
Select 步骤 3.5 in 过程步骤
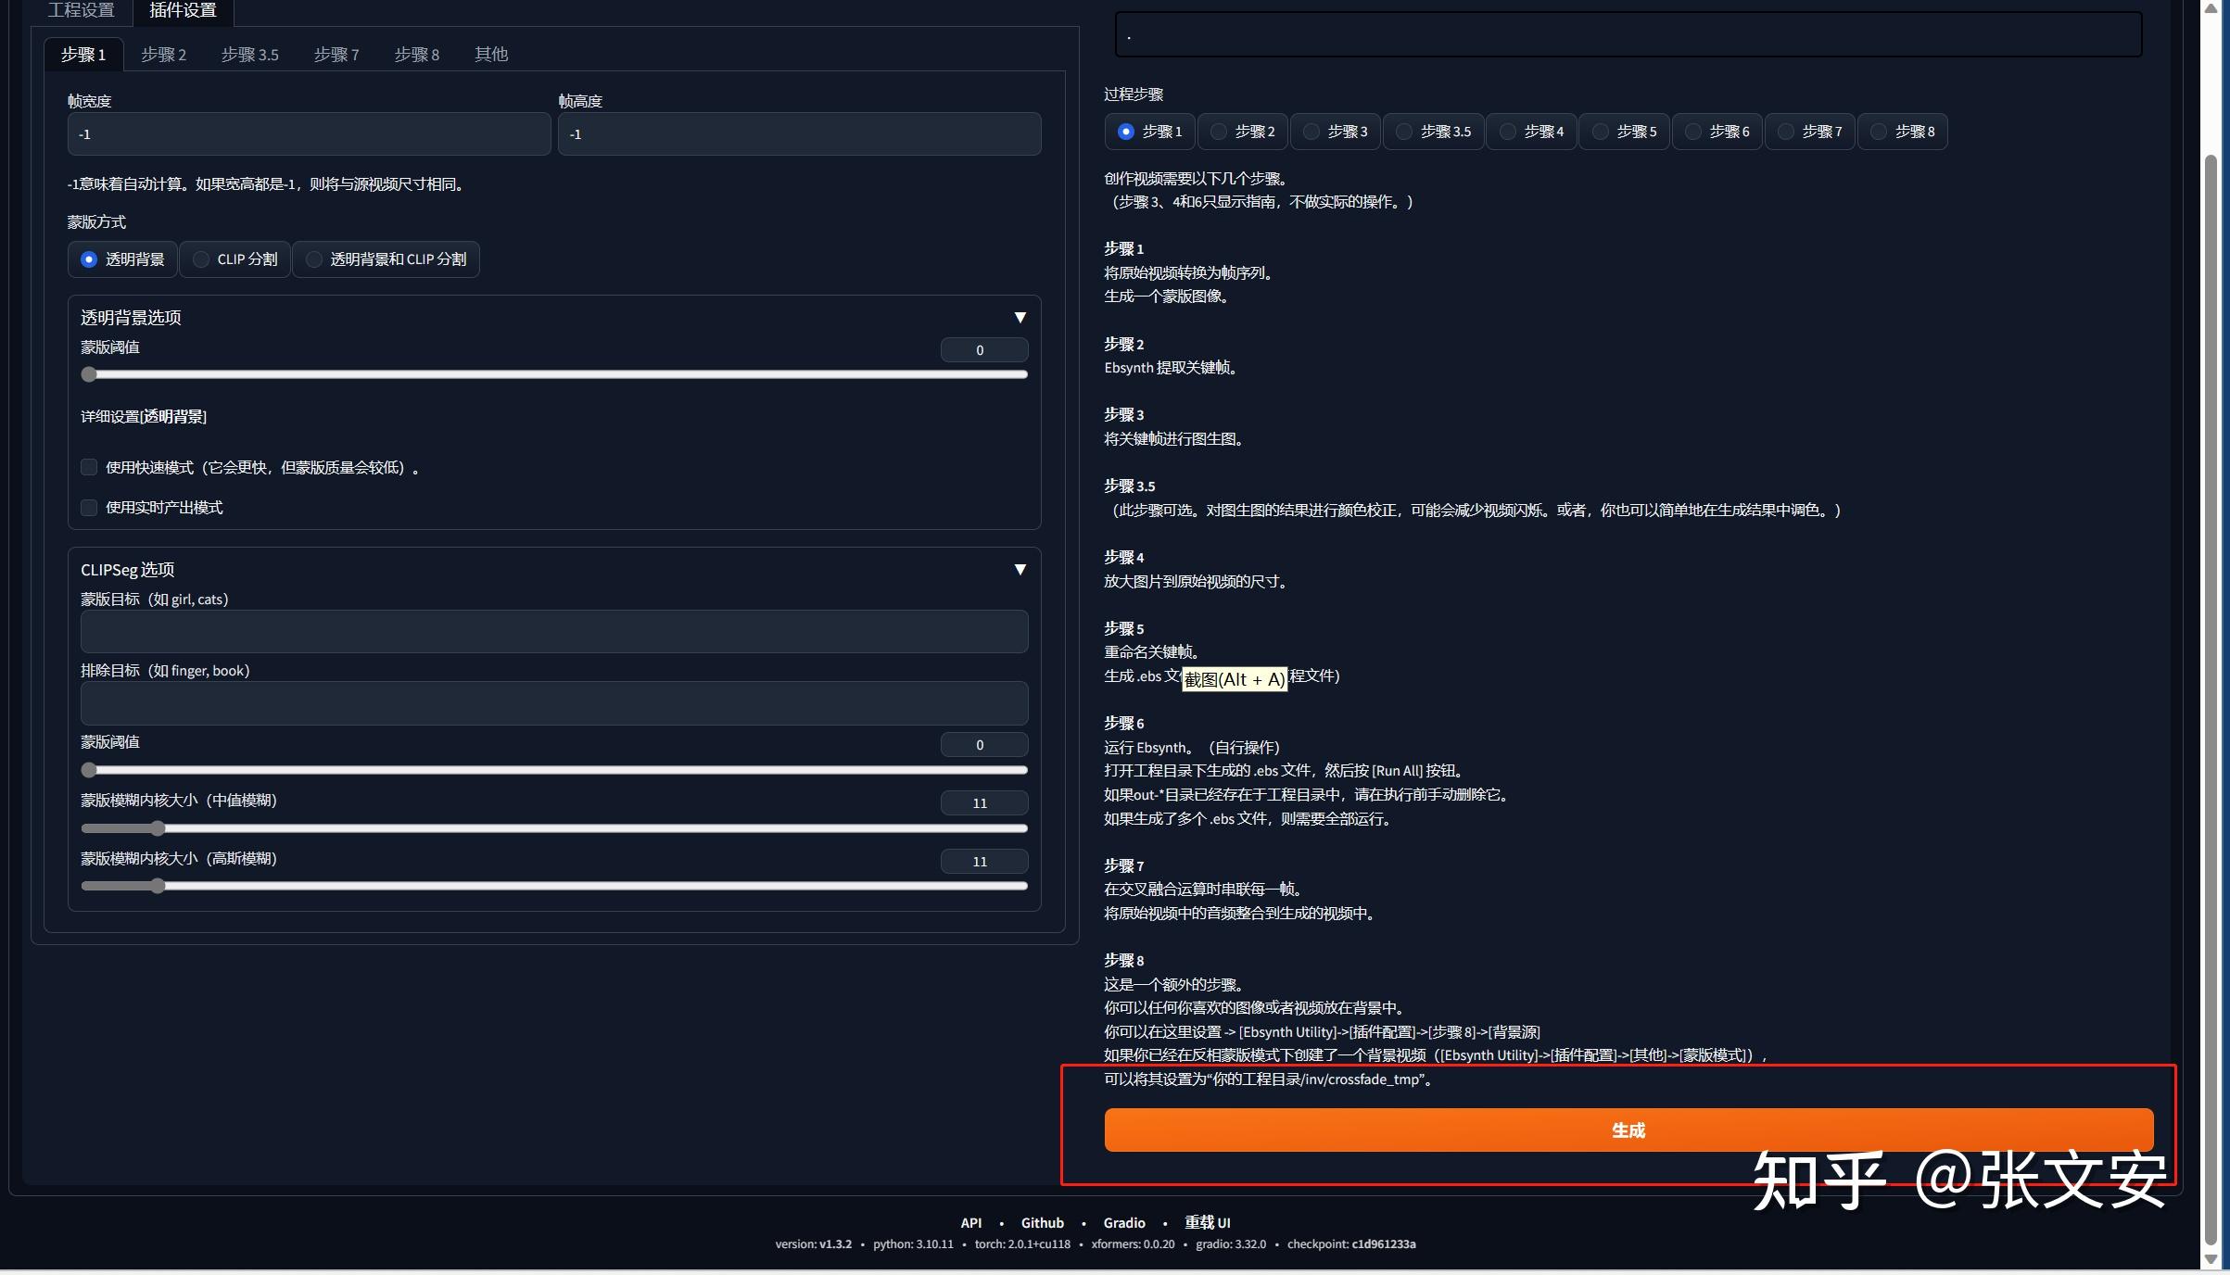(1433, 132)
